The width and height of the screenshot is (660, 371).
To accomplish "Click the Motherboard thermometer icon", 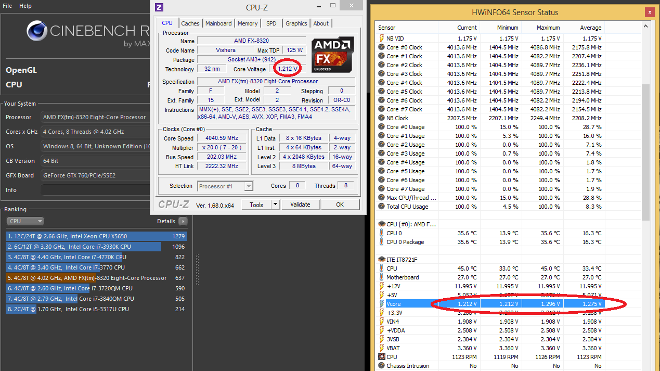I will click(382, 277).
